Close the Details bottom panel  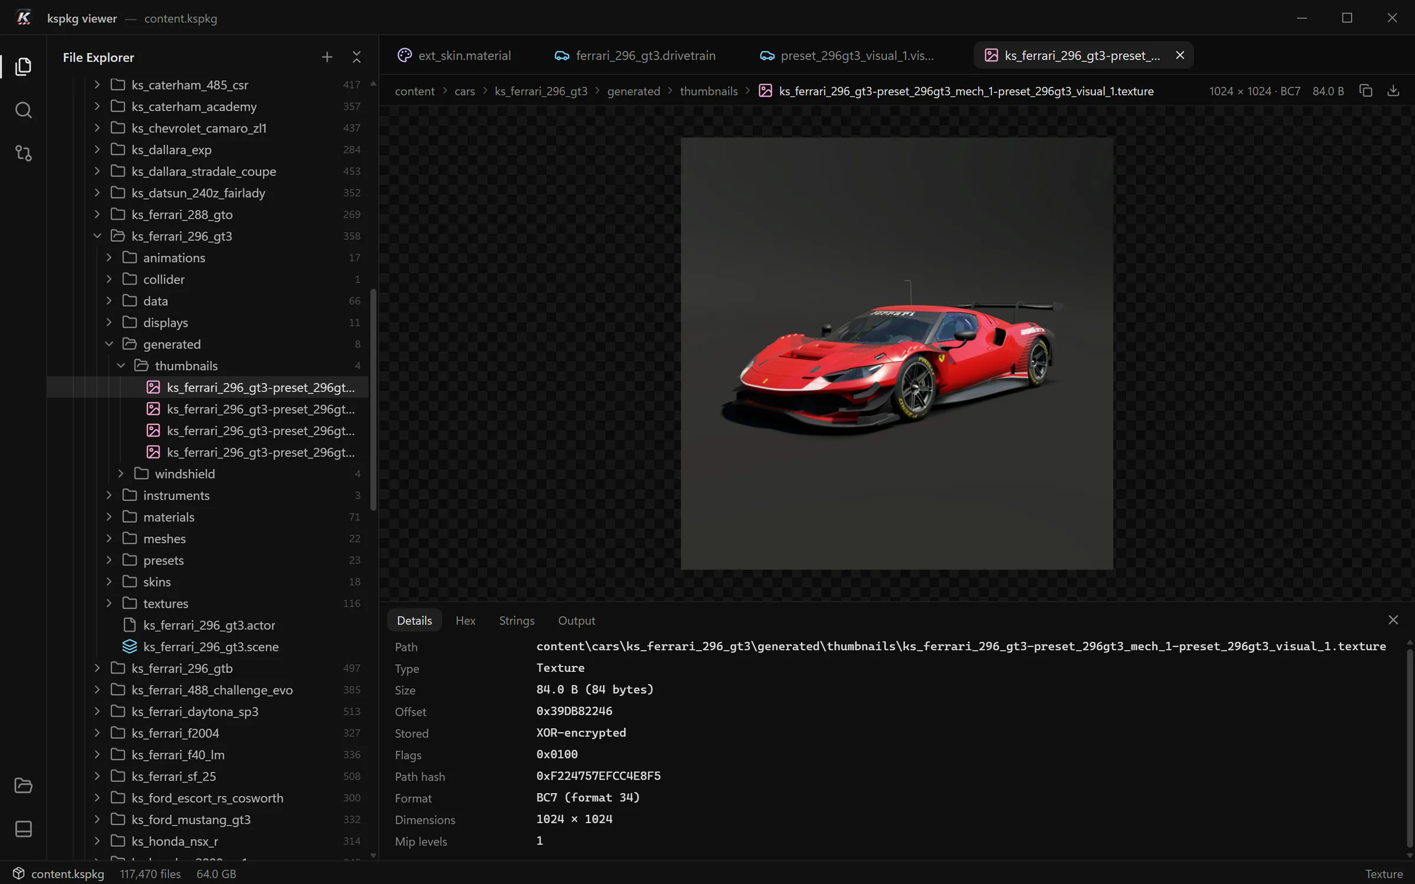click(x=1393, y=620)
